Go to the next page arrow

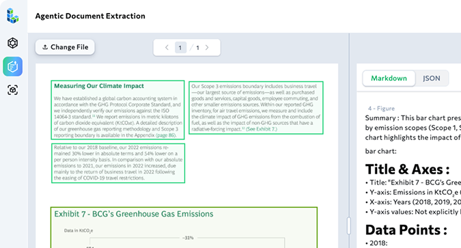click(x=207, y=47)
